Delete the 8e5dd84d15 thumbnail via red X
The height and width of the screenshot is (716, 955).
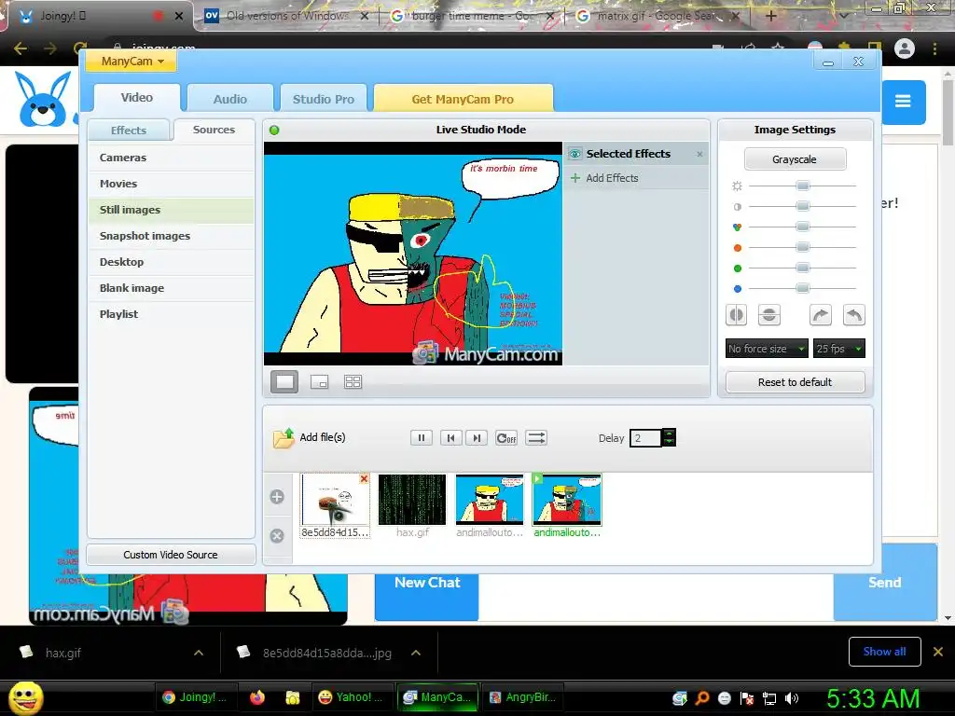pos(364,479)
